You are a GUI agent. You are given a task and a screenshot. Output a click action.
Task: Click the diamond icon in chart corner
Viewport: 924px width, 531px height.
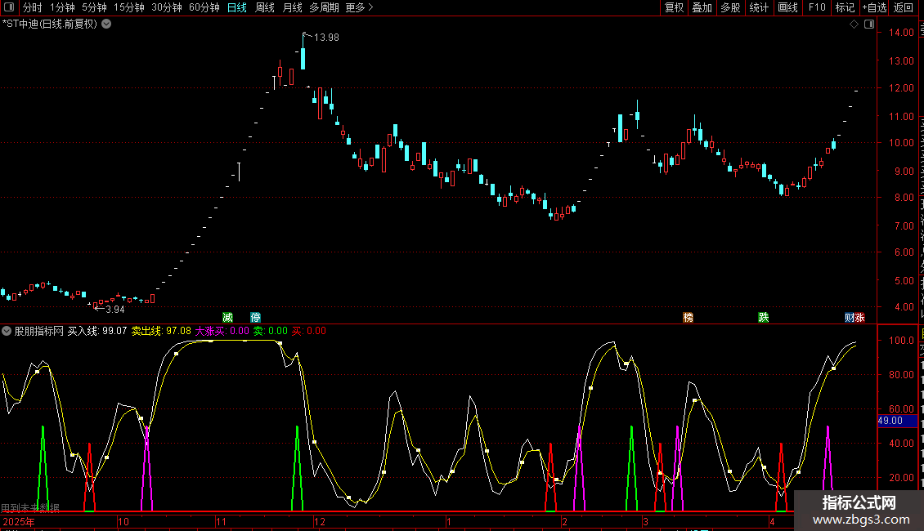pos(854,25)
